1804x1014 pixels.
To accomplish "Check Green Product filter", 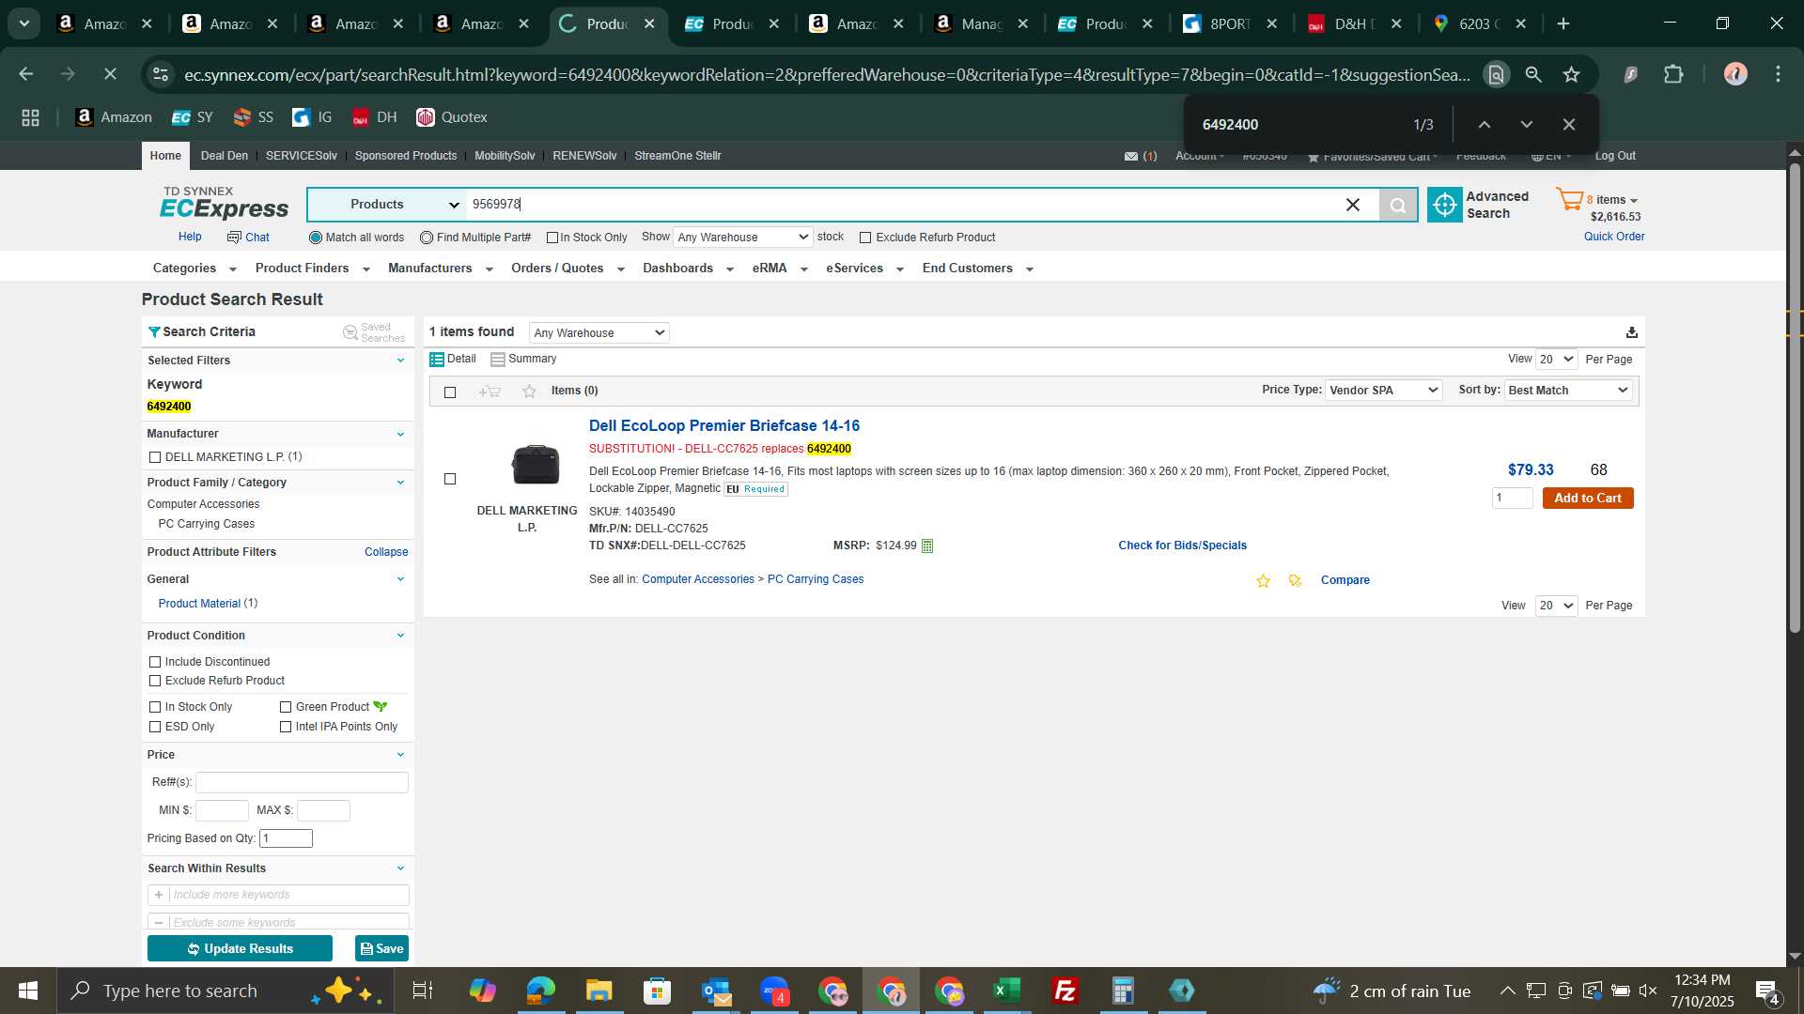I will [286, 707].
